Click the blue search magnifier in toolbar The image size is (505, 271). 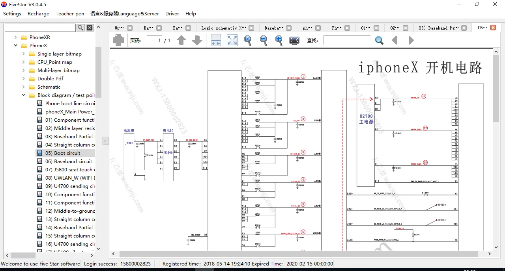[x=379, y=40]
